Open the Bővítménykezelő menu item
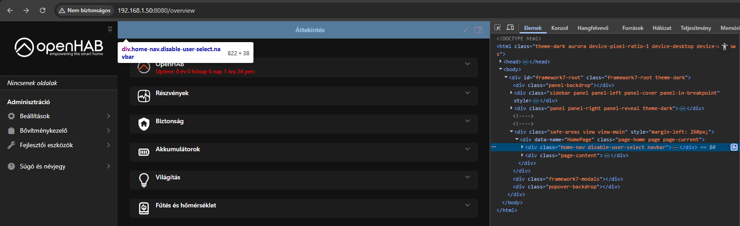 (x=43, y=131)
